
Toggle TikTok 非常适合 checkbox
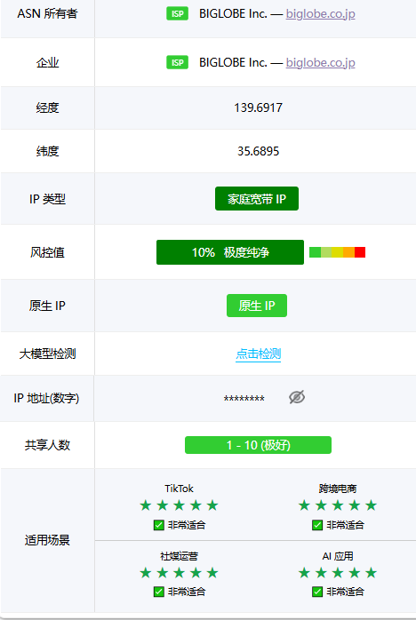click(x=159, y=525)
